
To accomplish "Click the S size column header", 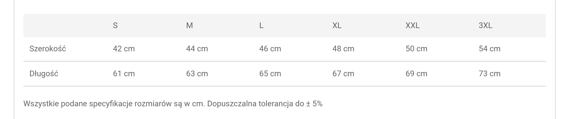I will tap(115, 25).
